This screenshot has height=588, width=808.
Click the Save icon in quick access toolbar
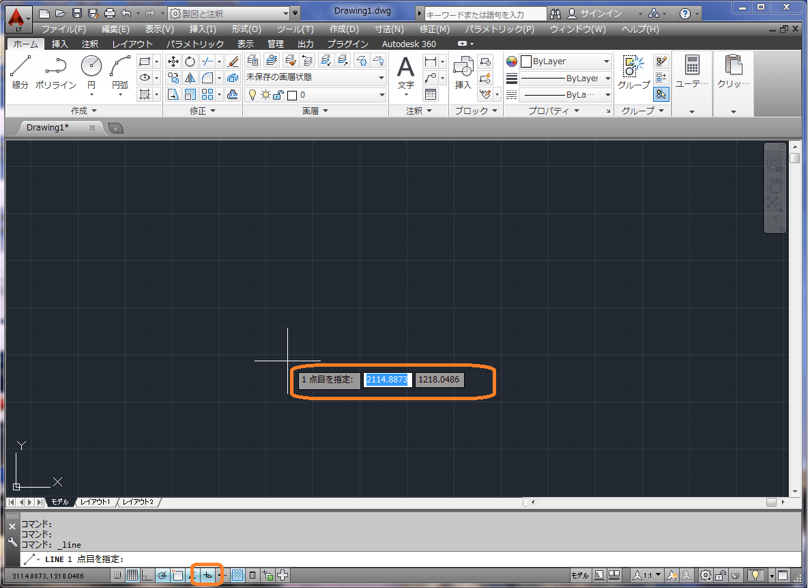pyautogui.click(x=77, y=14)
